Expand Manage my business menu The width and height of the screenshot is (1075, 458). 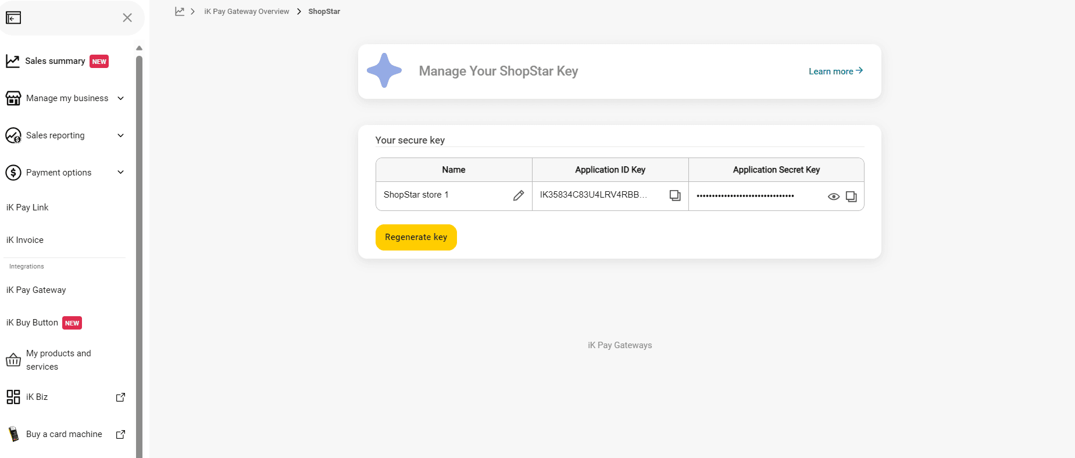120,98
